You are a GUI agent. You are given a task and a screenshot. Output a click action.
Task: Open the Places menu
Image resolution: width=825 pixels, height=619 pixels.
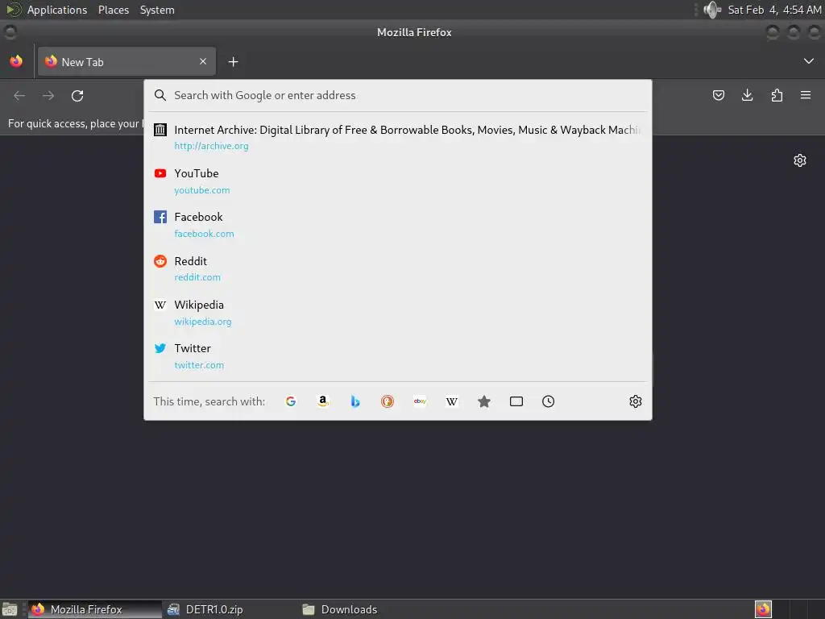coord(114,10)
